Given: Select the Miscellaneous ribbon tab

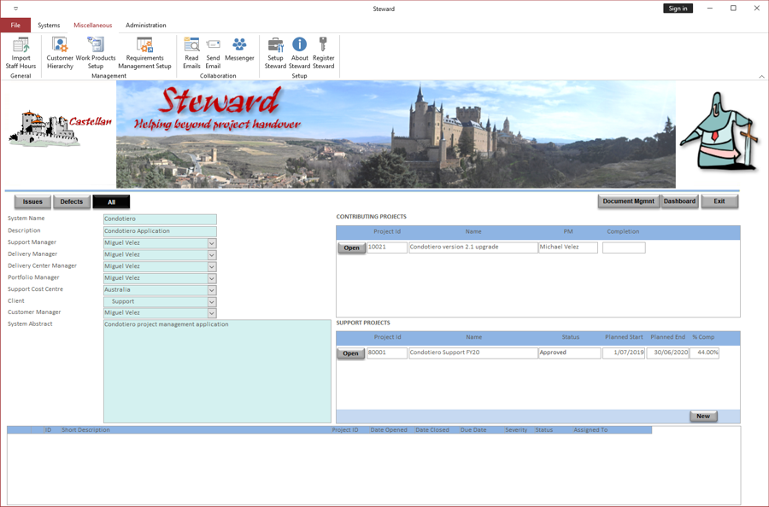Looking at the screenshot, I should tap(92, 25).
